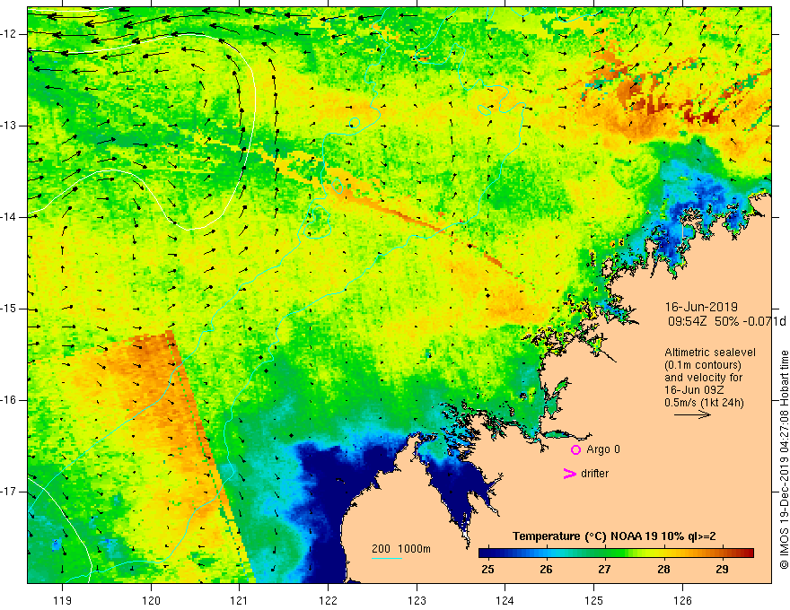
Task: Click the '200 1000m' depth label
Action: click(x=401, y=549)
